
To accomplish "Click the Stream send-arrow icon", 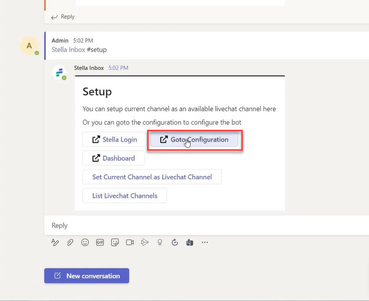I will click(x=145, y=242).
